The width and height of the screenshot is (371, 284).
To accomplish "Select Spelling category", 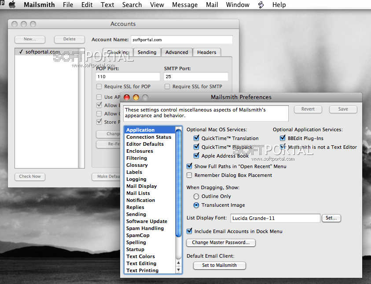I will pyautogui.click(x=150, y=242).
